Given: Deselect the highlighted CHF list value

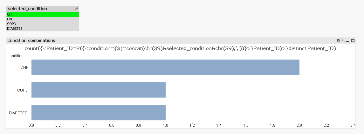Looking at the screenshot, I should tap(43, 14).
